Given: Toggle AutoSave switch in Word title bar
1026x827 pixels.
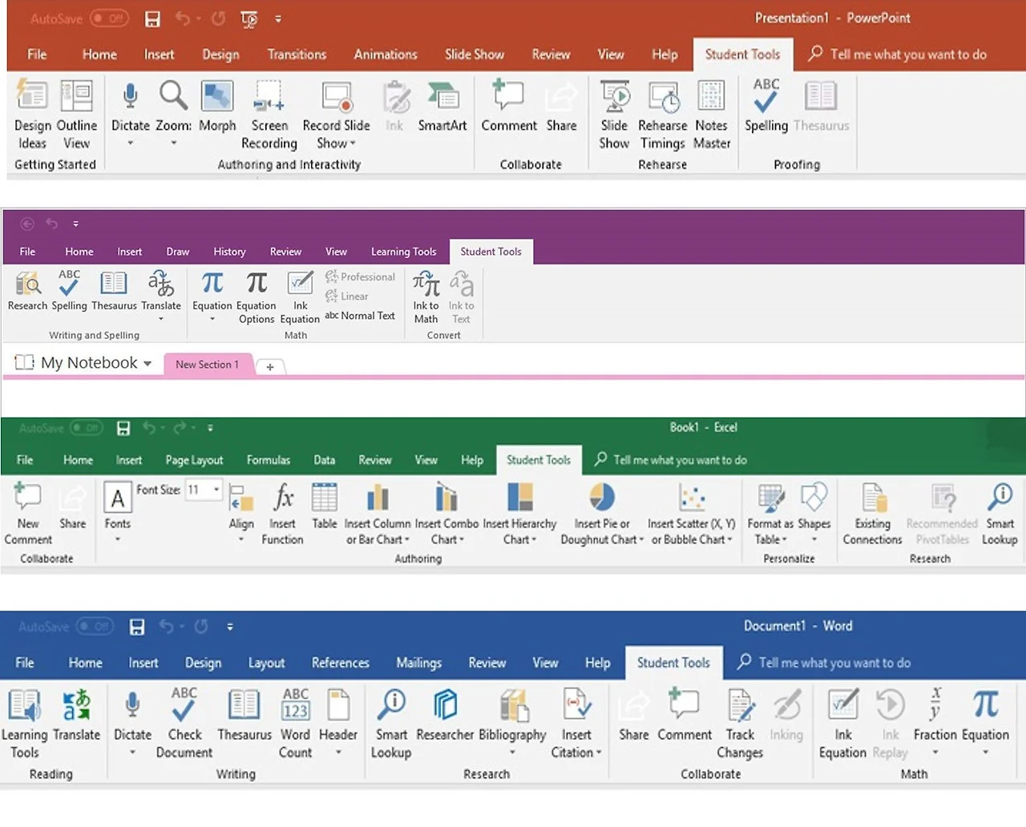Looking at the screenshot, I should pos(95,627).
